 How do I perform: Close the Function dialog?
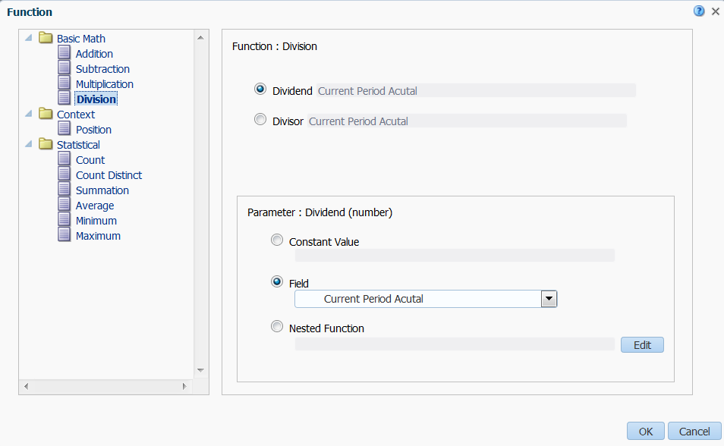[x=715, y=11]
